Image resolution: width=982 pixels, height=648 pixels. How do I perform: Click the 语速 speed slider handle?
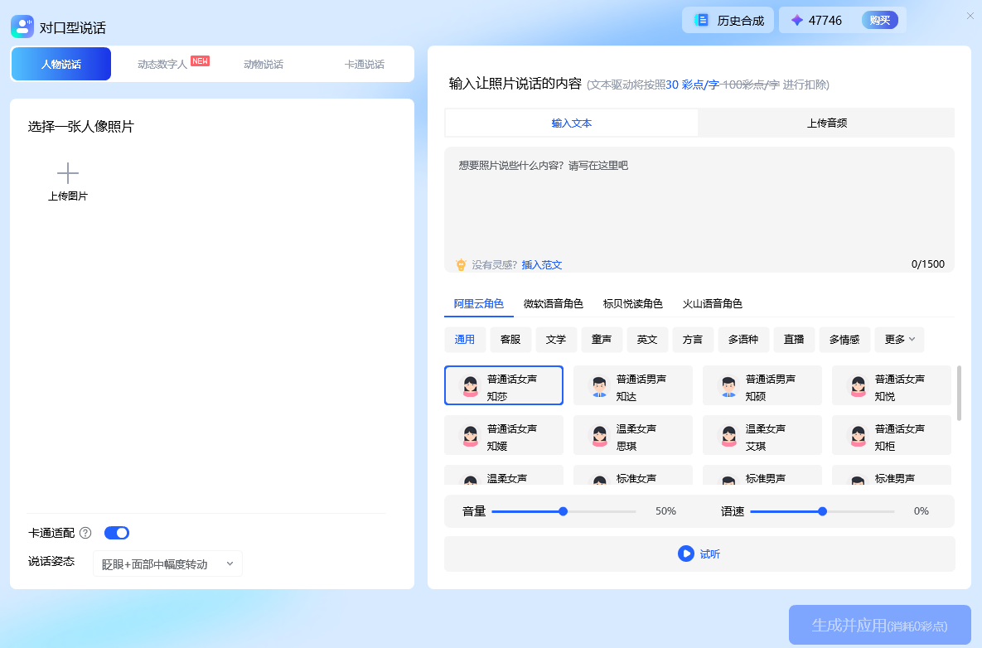[821, 511]
